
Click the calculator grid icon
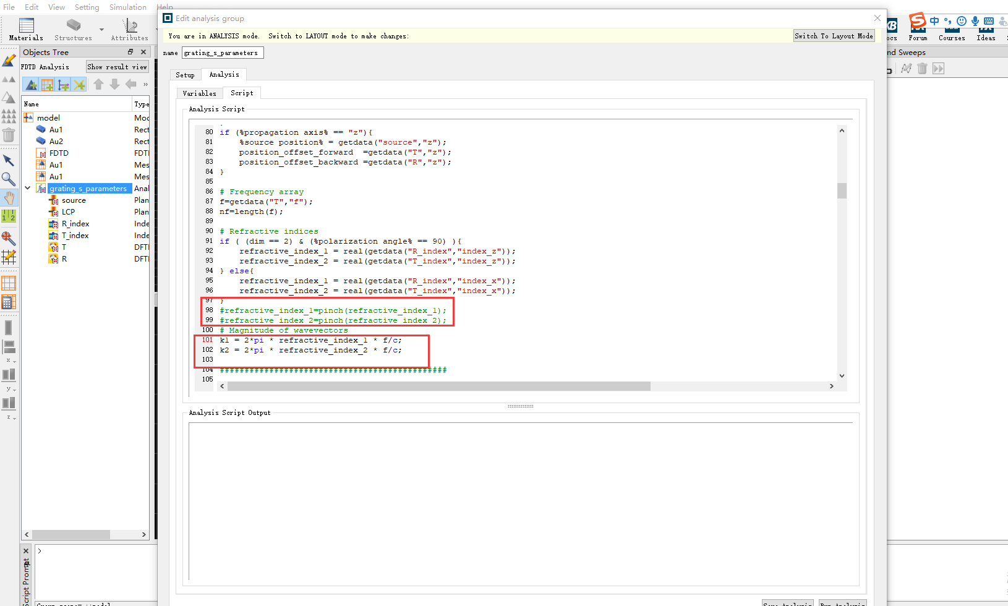click(x=9, y=302)
